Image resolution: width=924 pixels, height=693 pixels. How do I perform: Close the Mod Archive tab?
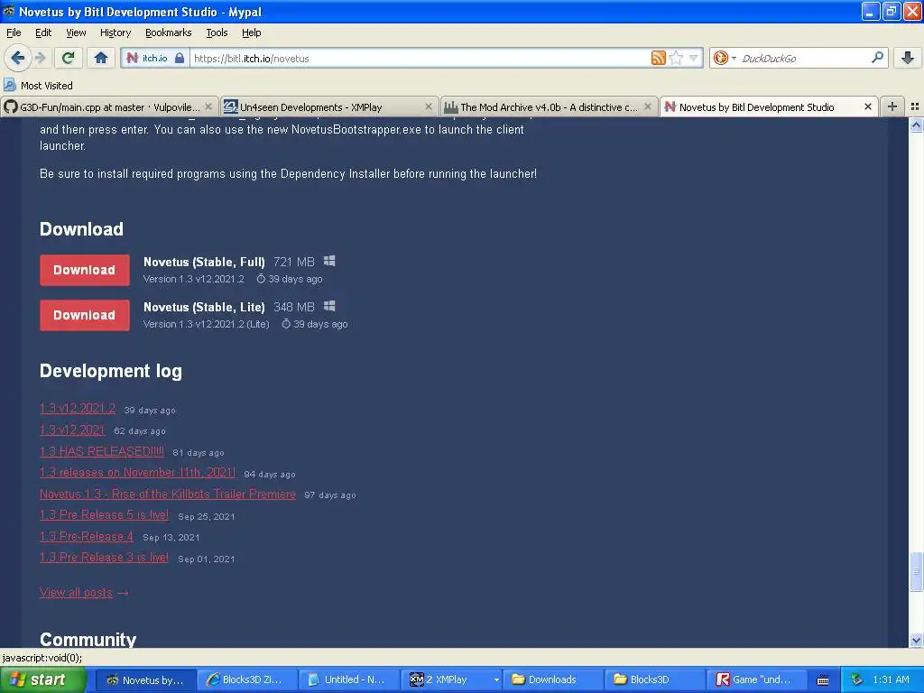point(648,106)
